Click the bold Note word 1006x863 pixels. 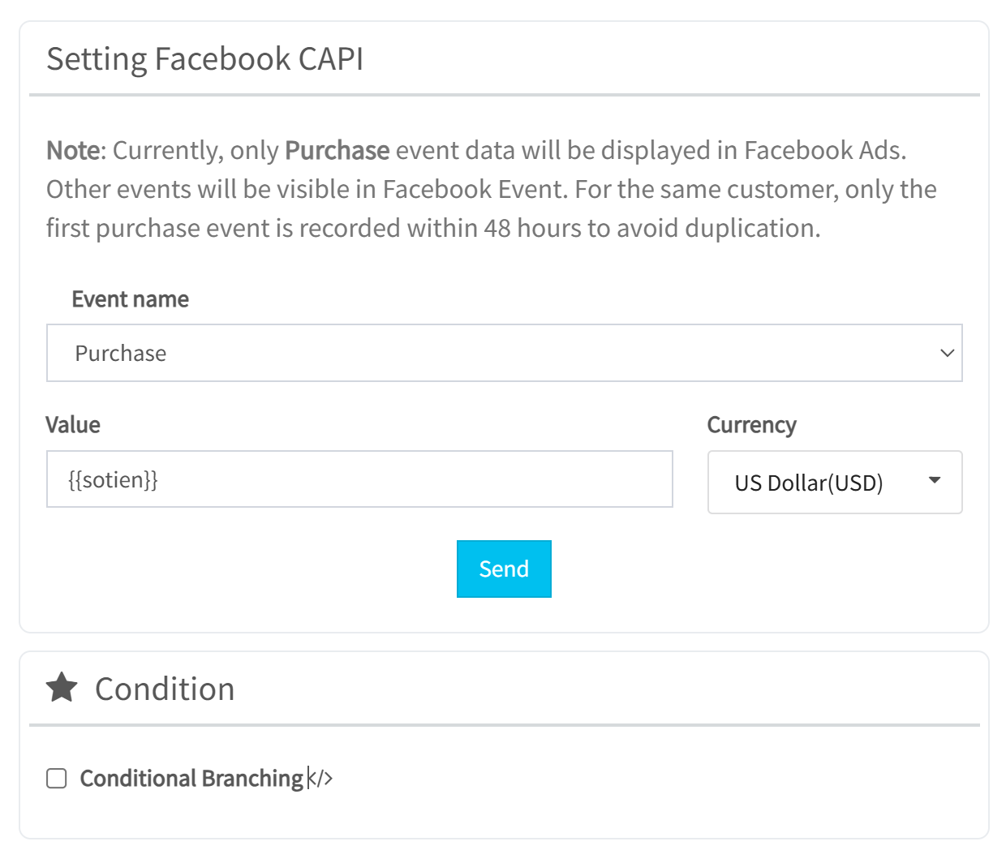tap(73, 151)
